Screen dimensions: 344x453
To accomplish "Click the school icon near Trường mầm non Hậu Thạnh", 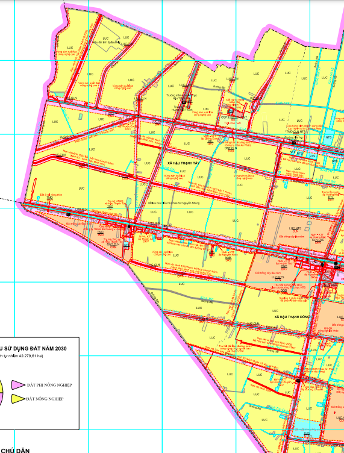I will click(184, 102).
